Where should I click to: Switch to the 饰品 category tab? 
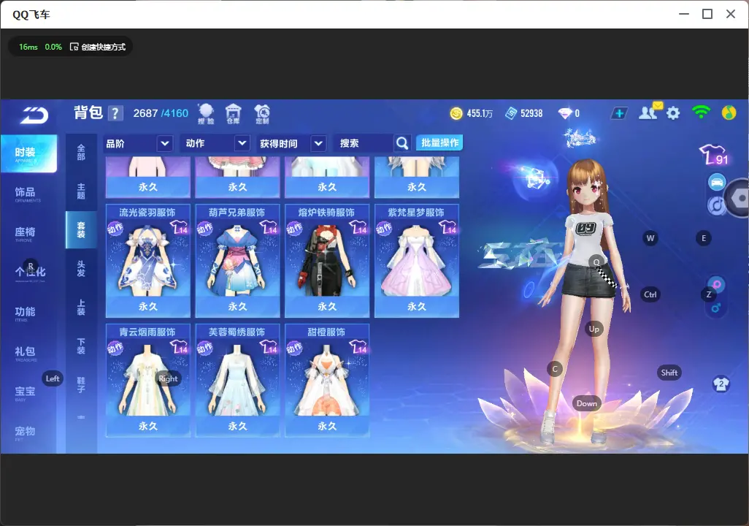[28, 193]
